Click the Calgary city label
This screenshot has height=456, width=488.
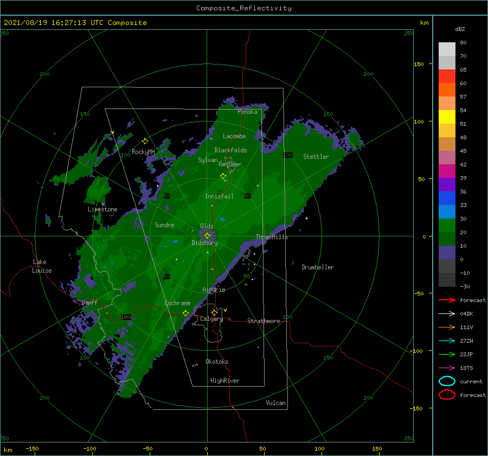pyautogui.click(x=211, y=319)
